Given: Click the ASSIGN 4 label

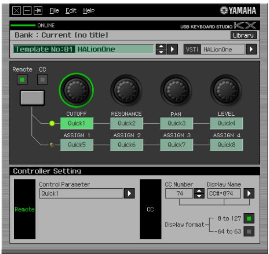Looking at the screenshot, I should click(227, 135).
